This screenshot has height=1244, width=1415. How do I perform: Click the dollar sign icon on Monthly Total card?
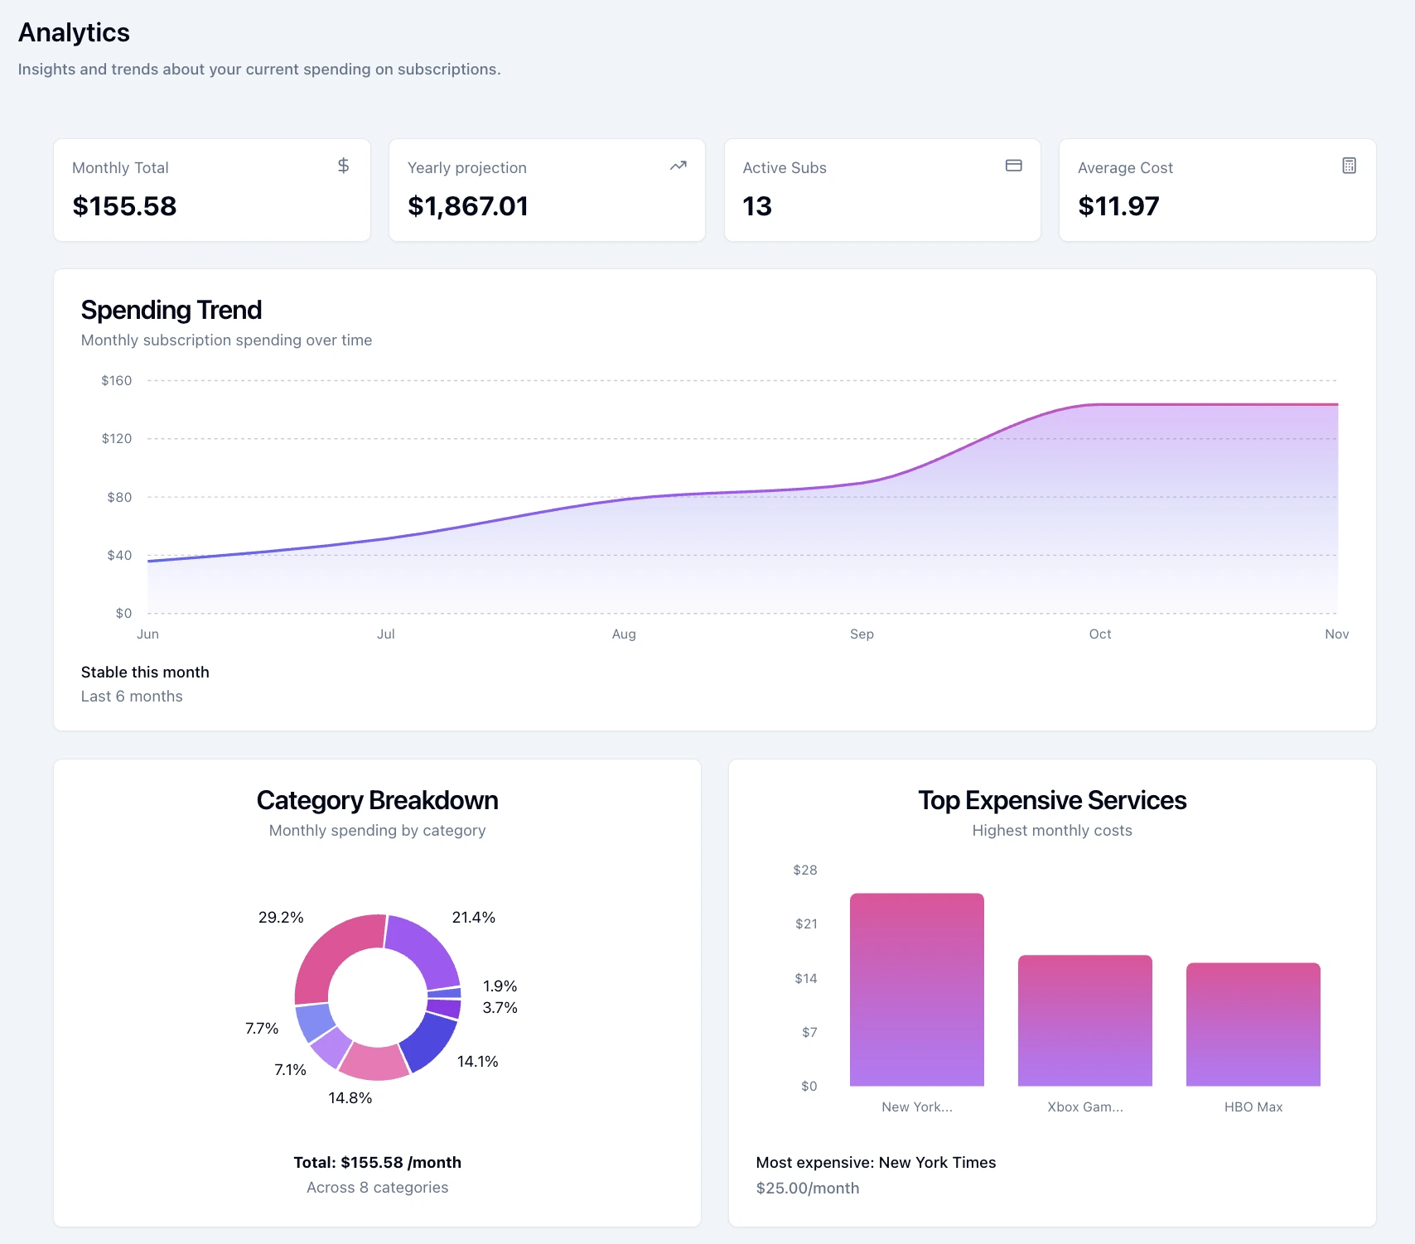343,166
